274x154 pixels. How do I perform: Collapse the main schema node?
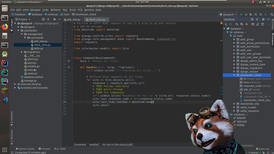coord(231,36)
